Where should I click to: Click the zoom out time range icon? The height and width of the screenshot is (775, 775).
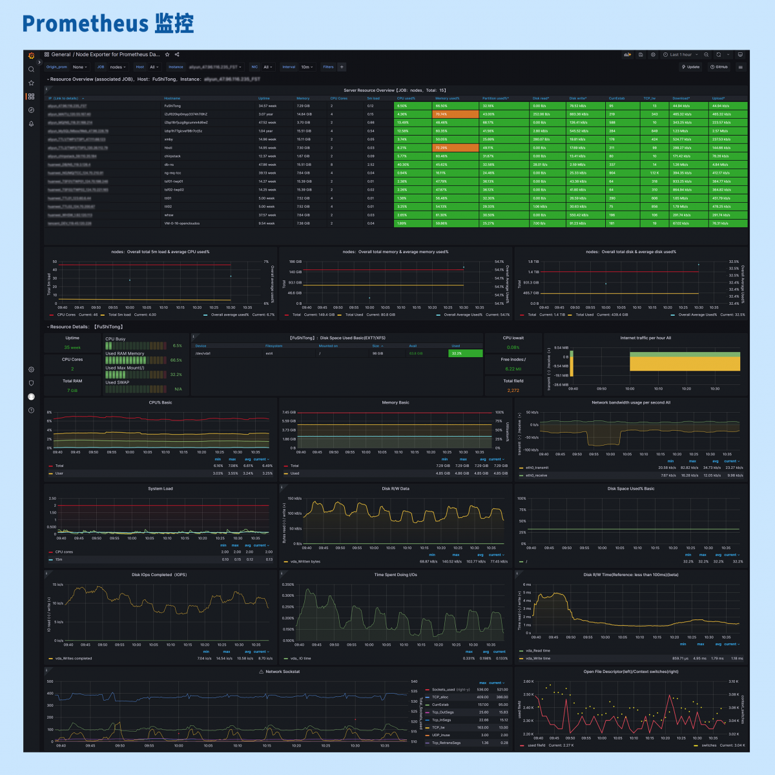click(707, 55)
